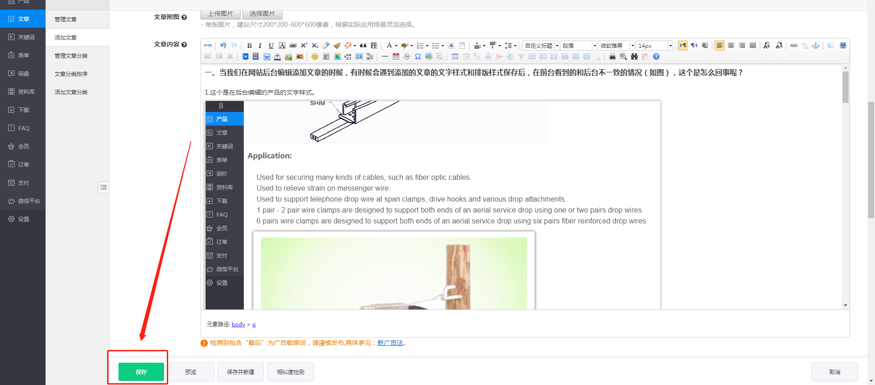875x385 pixels.
Task: Open the 自定义标题 dropdown
Action: [541, 46]
